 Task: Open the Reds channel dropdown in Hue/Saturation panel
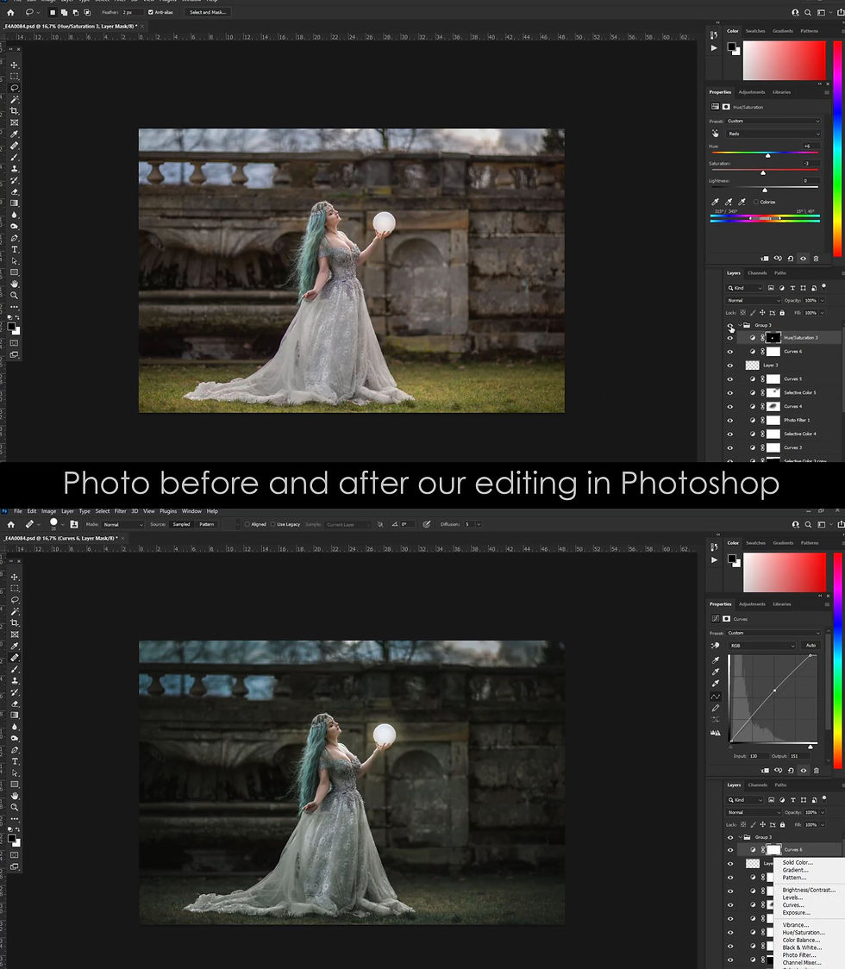pyautogui.click(x=773, y=134)
